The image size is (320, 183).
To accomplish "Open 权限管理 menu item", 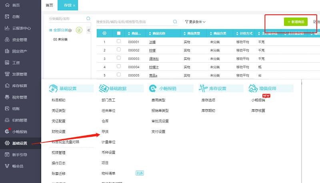I will (58, 152).
